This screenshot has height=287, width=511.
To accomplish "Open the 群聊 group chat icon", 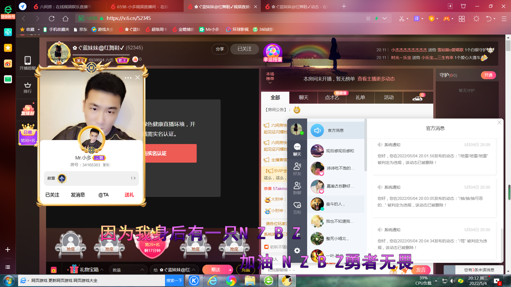I will tap(297, 188).
